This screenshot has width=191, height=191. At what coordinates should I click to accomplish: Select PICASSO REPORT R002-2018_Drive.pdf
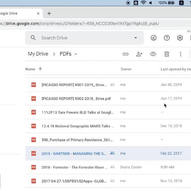[x=108, y=99]
